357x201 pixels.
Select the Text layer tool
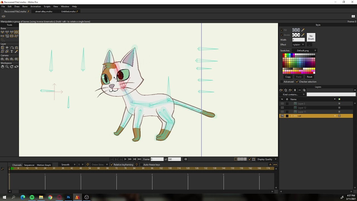12,51
